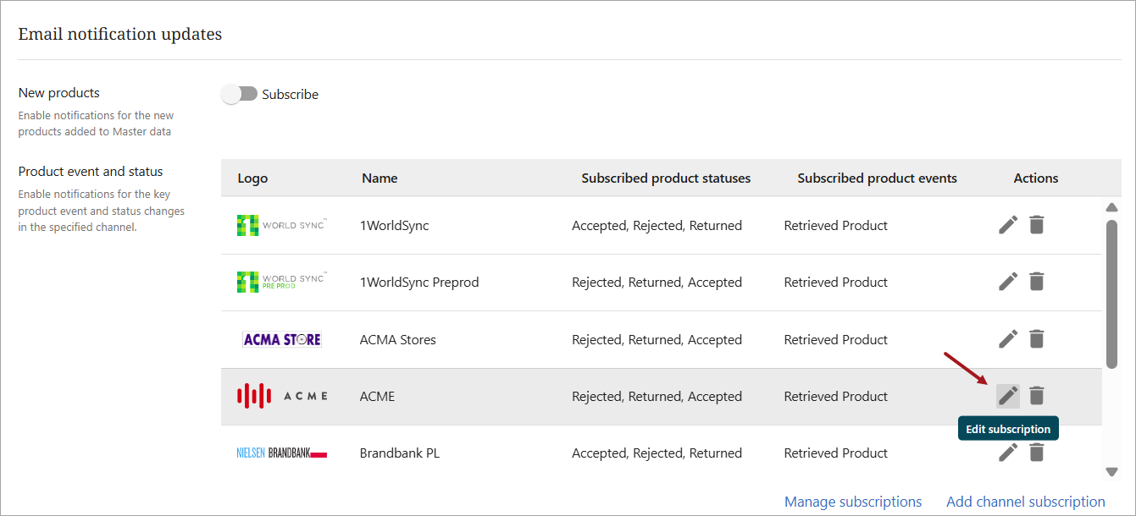The height and width of the screenshot is (516, 1136).
Task: Open the Manage subscriptions link
Action: click(852, 502)
